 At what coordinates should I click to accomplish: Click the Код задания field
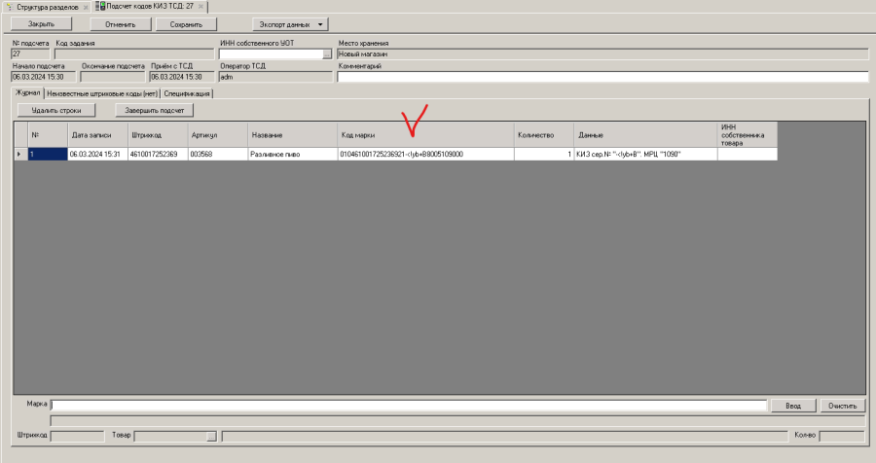(134, 54)
